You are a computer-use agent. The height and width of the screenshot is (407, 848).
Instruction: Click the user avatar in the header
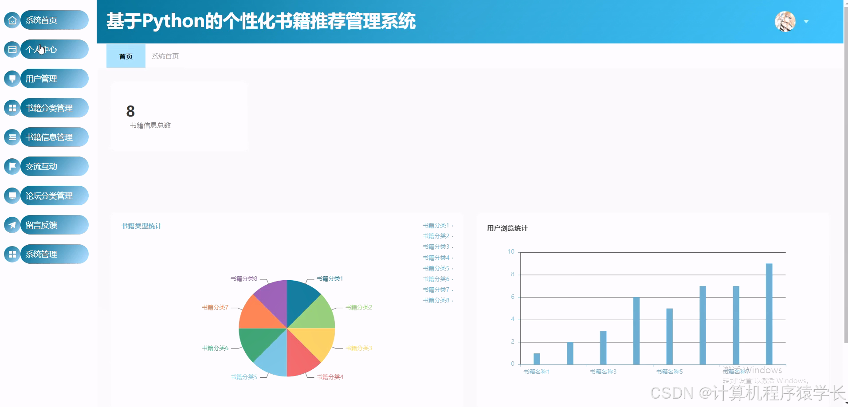tap(785, 21)
